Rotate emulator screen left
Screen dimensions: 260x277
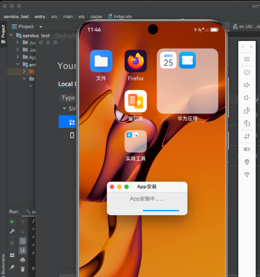247,111
